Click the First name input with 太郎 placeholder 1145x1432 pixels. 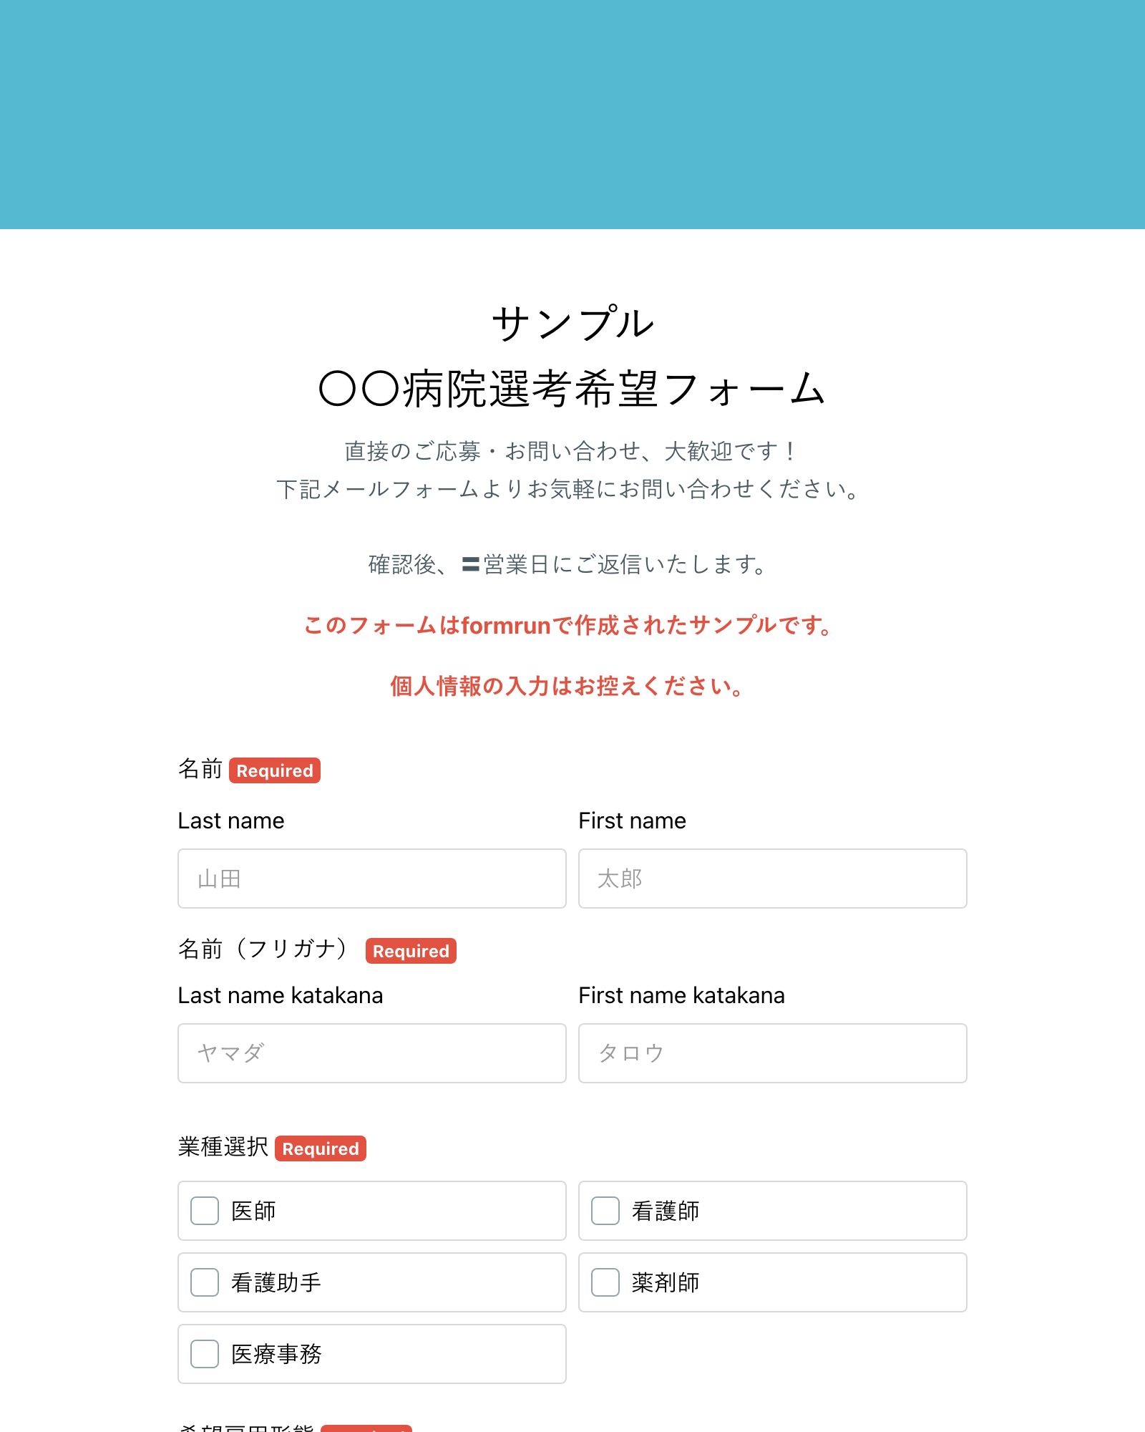point(771,879)
